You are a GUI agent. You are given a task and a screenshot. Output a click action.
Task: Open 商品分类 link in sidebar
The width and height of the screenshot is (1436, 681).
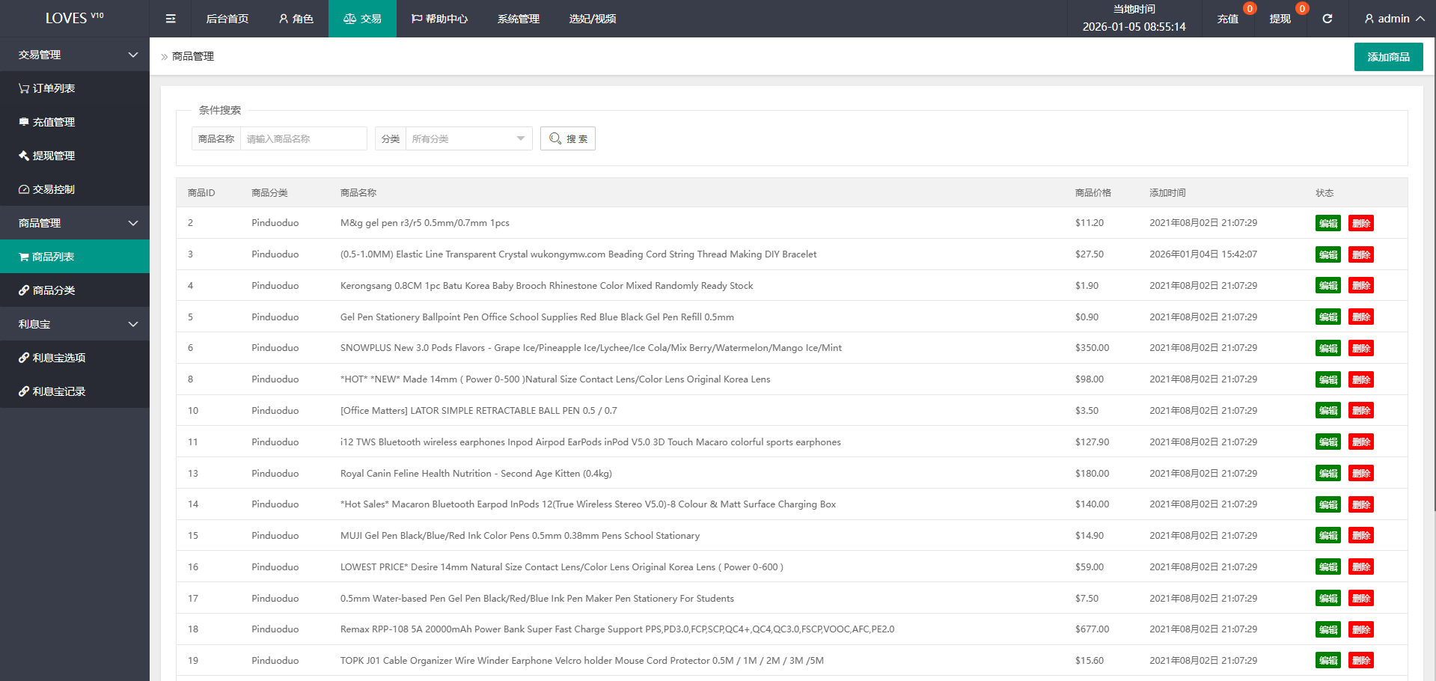coord(47,290)
